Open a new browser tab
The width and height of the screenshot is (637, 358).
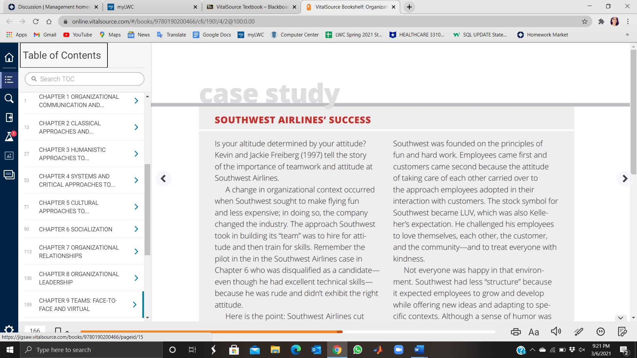(x=409, y=7)
